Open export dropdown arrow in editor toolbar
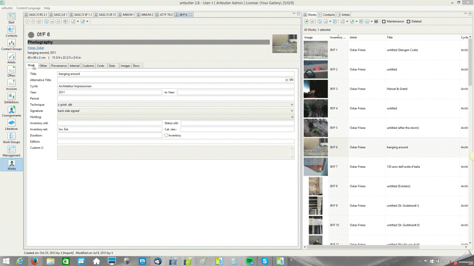 (78, 21)
